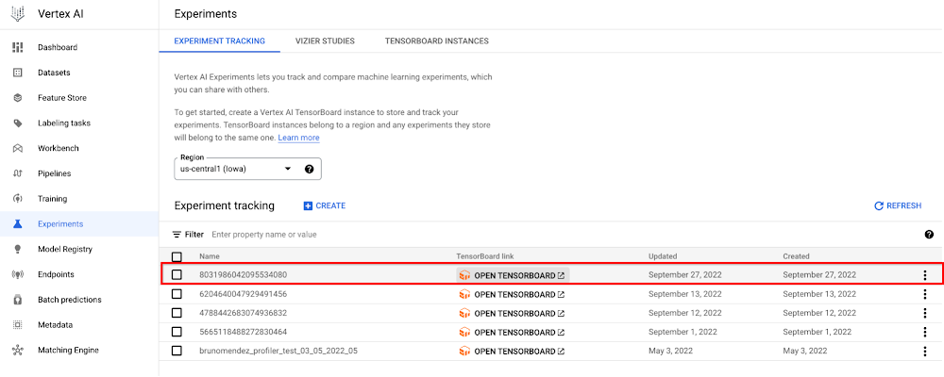Screen dimensions: 944x377
Task: Click the Matching Engine sidebar icon
Action: 17,350
